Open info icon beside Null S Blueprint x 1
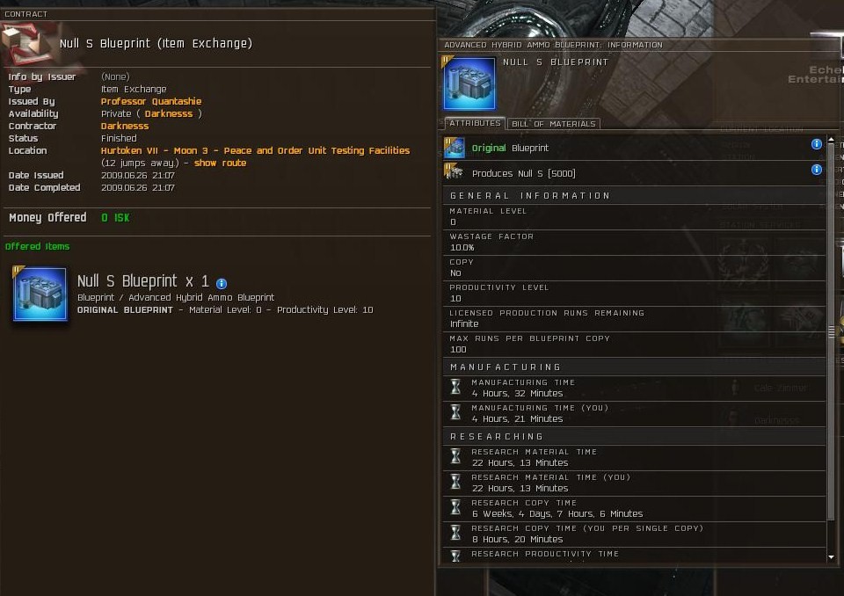Screen dimensions: 844x596 coord(222,283)
